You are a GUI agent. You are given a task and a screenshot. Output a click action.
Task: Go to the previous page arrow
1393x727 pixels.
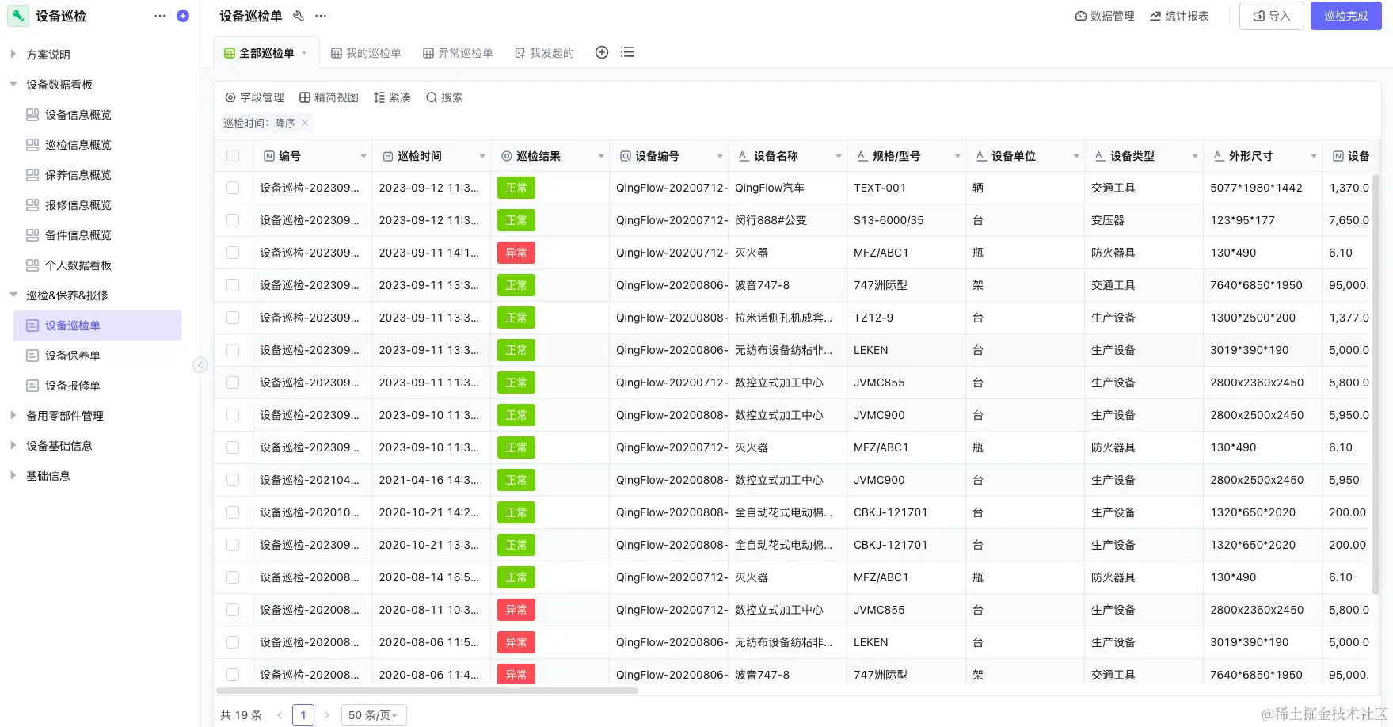click(280, 715)
